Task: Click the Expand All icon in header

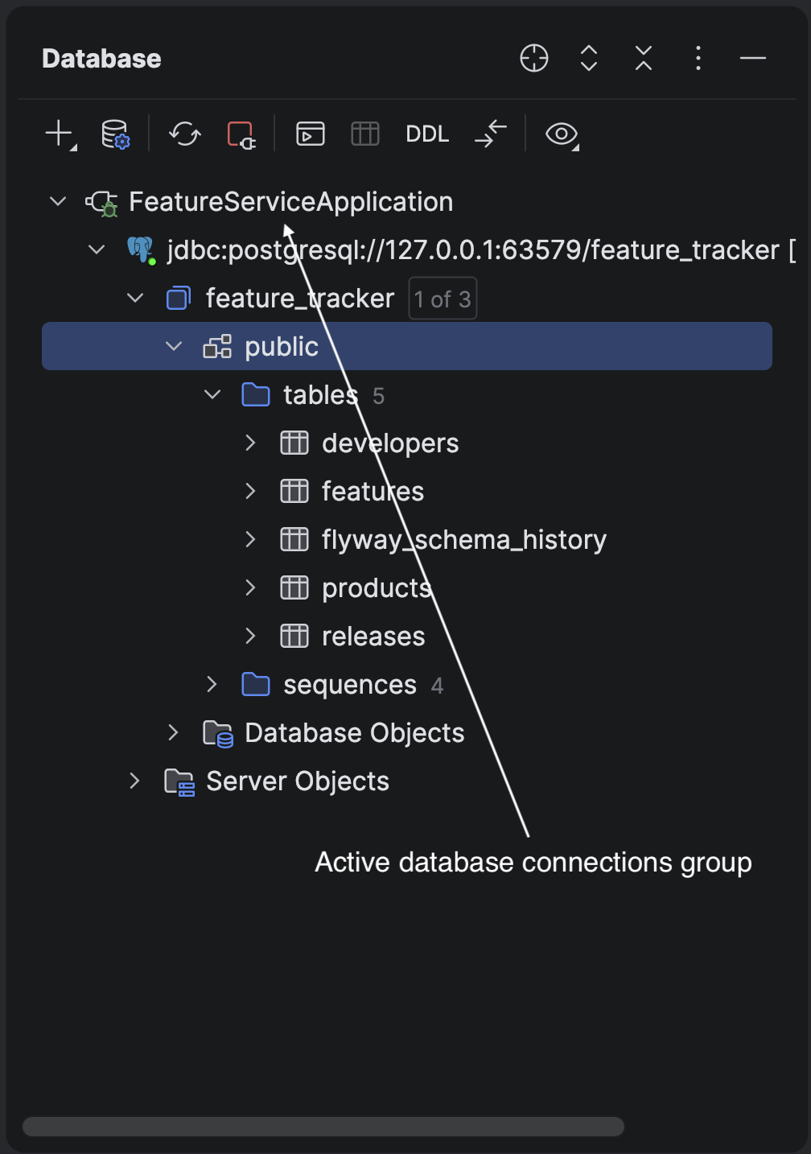Action: pos(589,58)
